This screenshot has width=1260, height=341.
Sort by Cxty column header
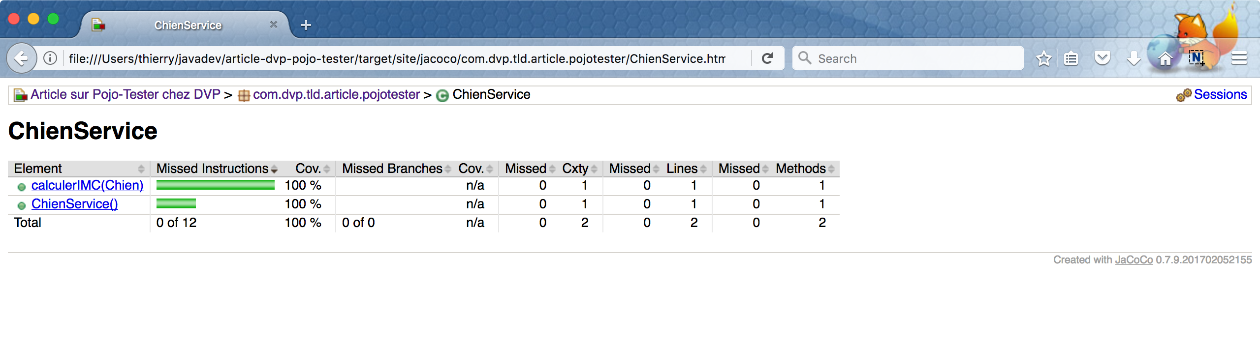(575, 169)
